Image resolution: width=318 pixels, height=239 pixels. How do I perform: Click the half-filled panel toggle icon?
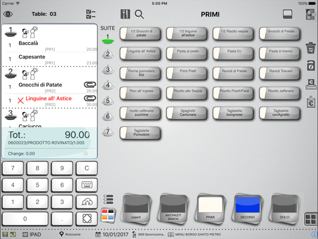pyautogui.click(x=287, y=14)
